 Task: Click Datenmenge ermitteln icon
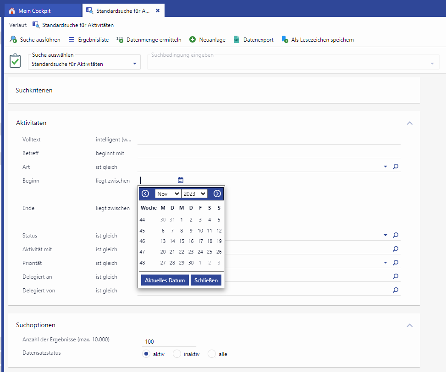click(120, 40)
